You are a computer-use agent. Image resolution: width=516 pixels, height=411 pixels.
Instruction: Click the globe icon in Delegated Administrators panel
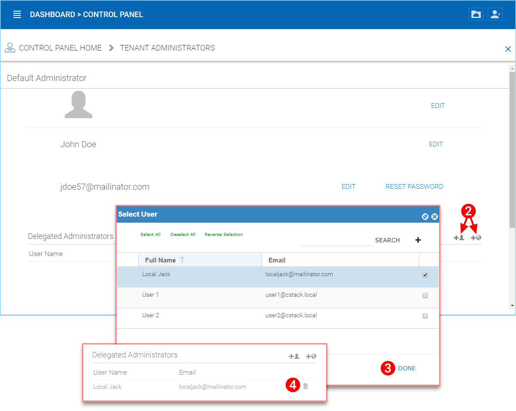pyautogui.click(x=310, y=356)
